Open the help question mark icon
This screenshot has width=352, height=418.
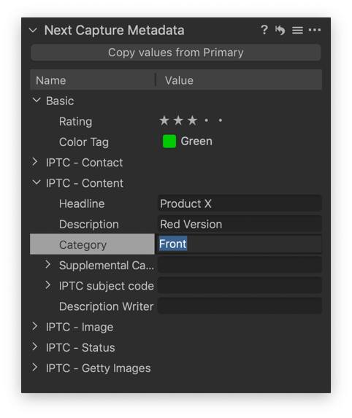[264, 30]
